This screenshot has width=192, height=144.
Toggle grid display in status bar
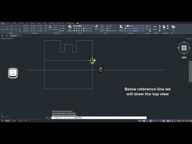click(x=144, y=121)
